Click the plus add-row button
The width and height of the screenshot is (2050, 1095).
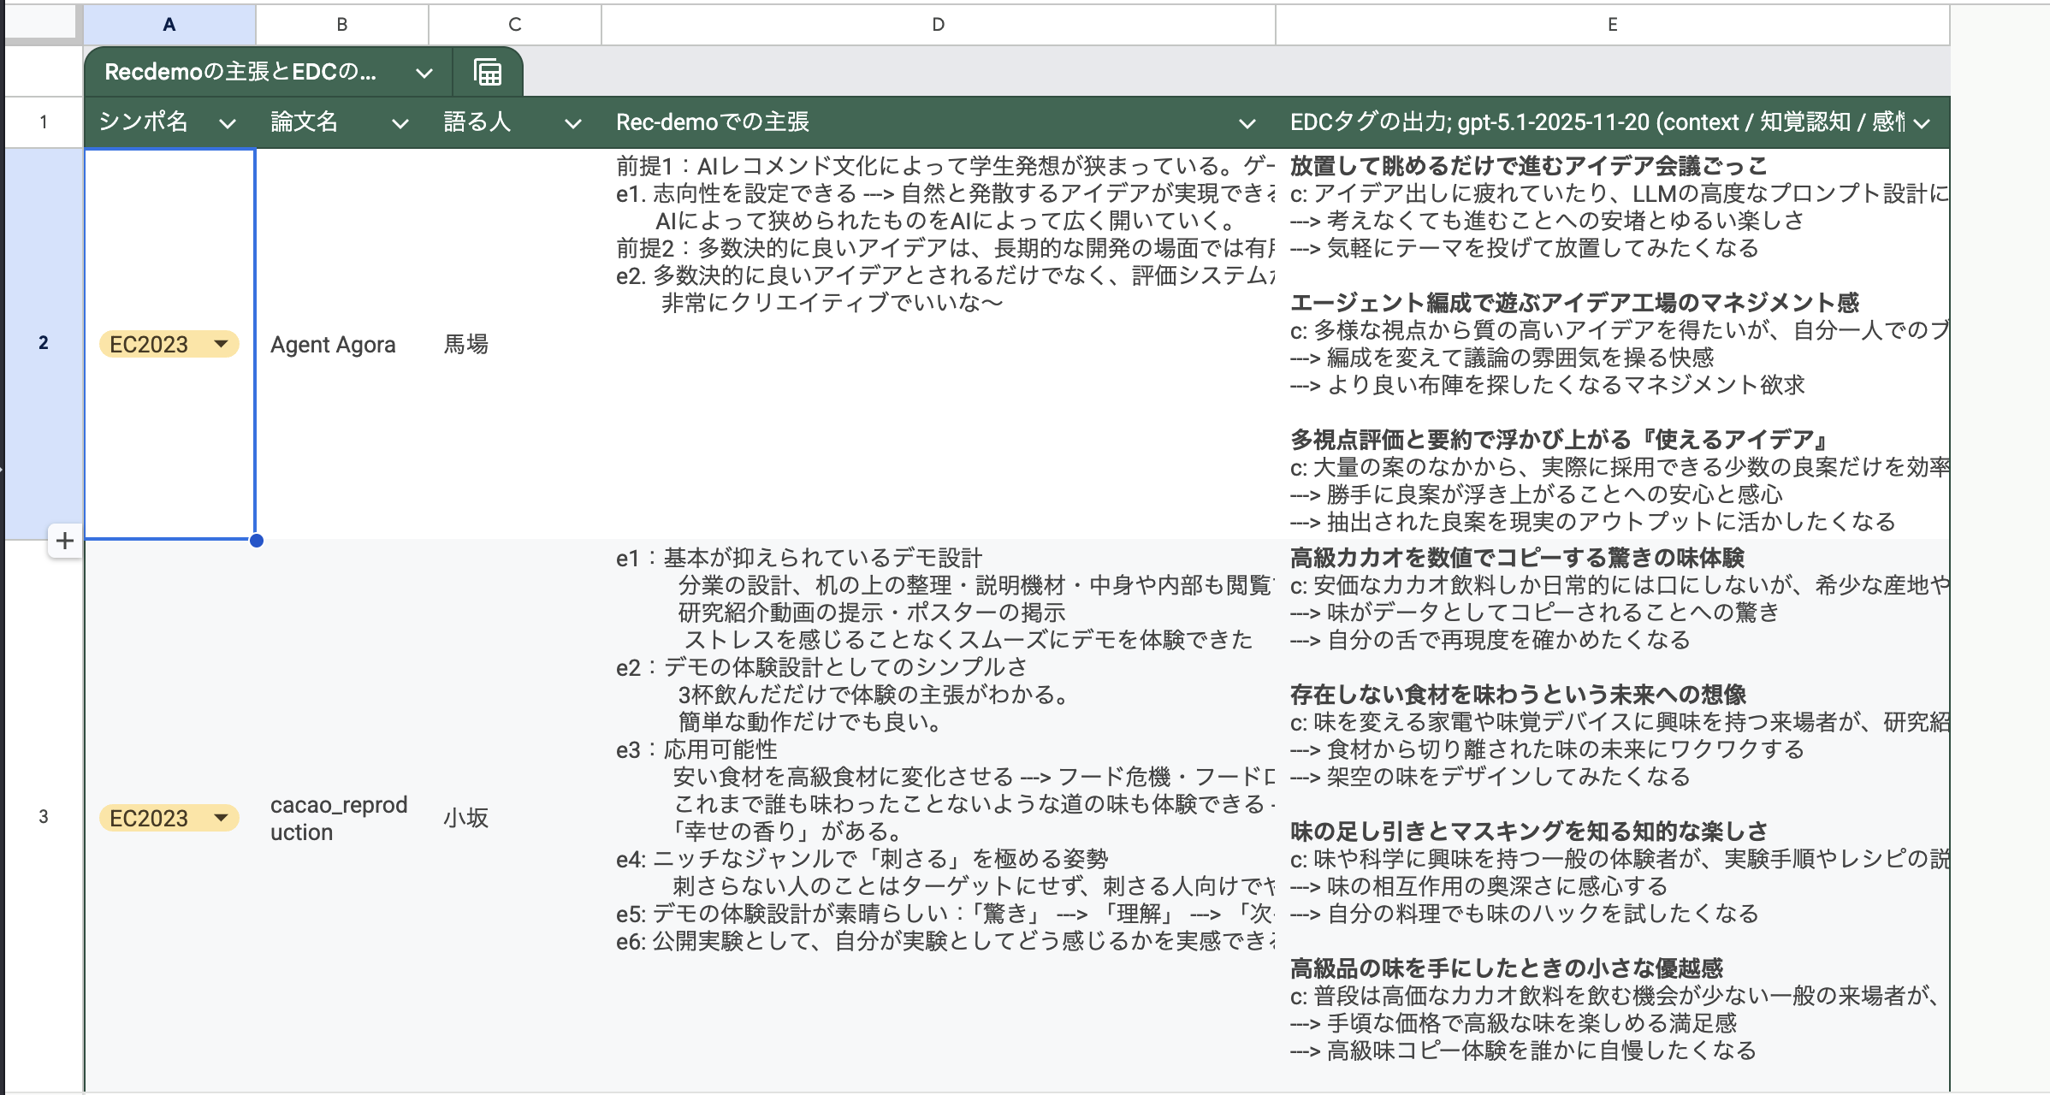tap(65, 541)
